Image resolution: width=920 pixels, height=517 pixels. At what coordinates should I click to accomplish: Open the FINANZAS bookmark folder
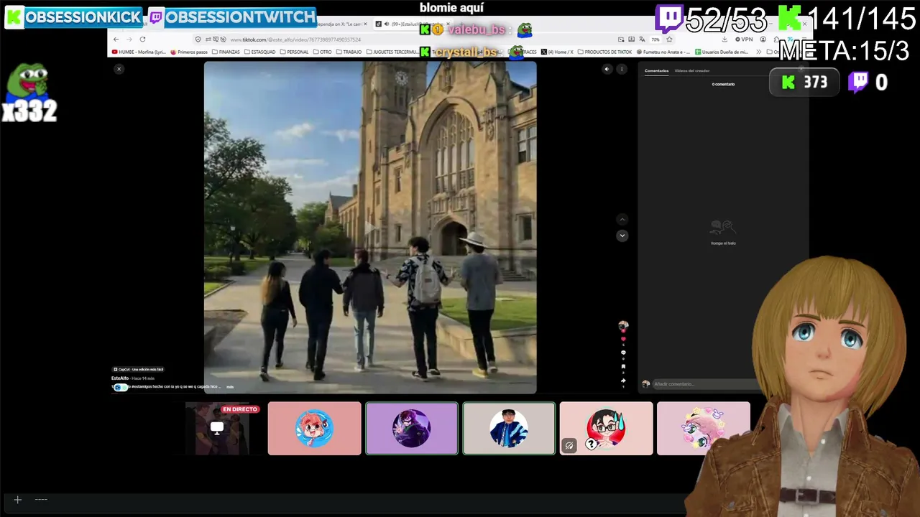[226, 52]
